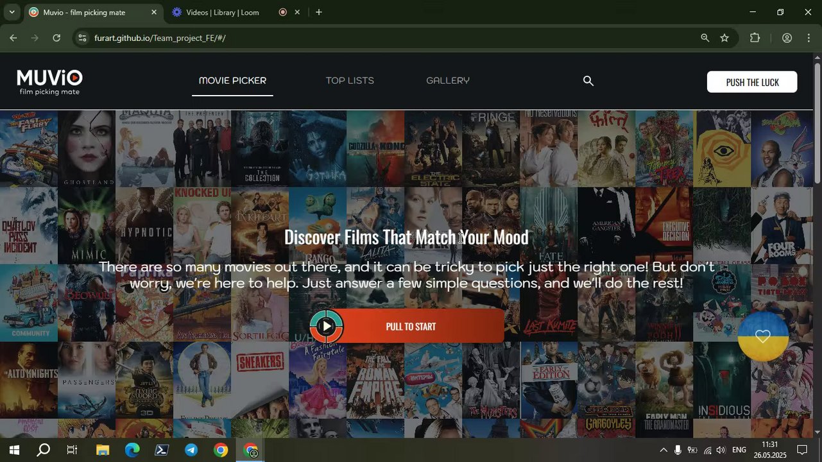Click the round play icon on Pull to Start
The image size is (822, 462).
(x=327, y=326)
